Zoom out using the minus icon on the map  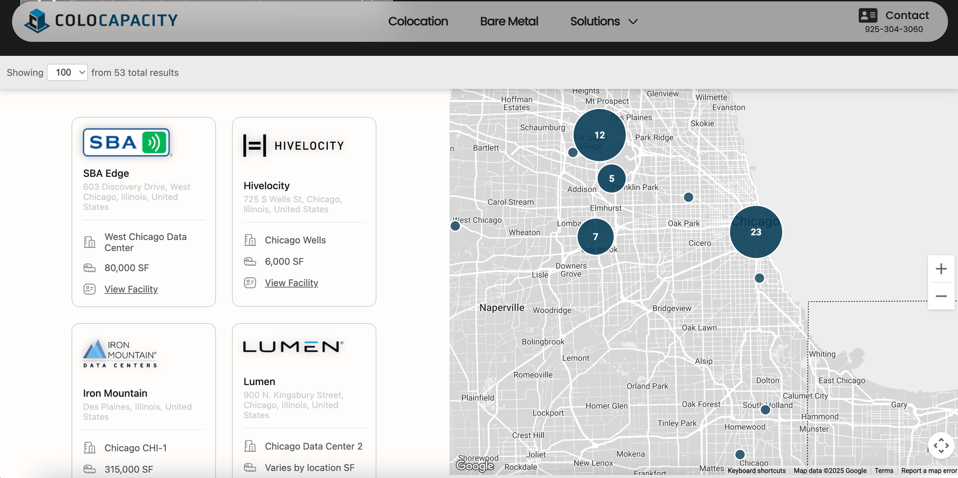click(941, 296)
